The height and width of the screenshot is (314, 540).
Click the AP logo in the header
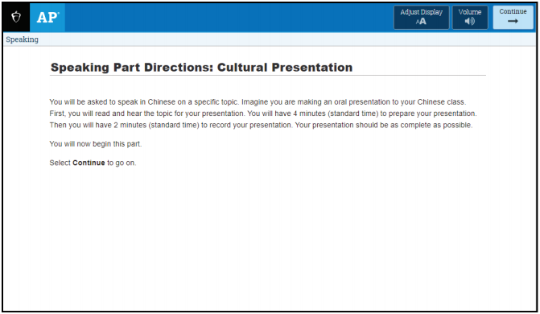click(x=47, y=17)
